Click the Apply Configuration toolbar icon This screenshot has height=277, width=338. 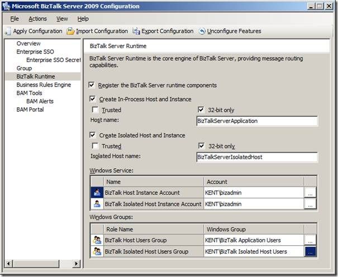tap(8, 31)
